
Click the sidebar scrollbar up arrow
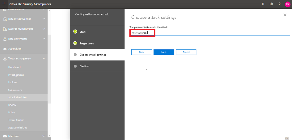pos(49,11)
